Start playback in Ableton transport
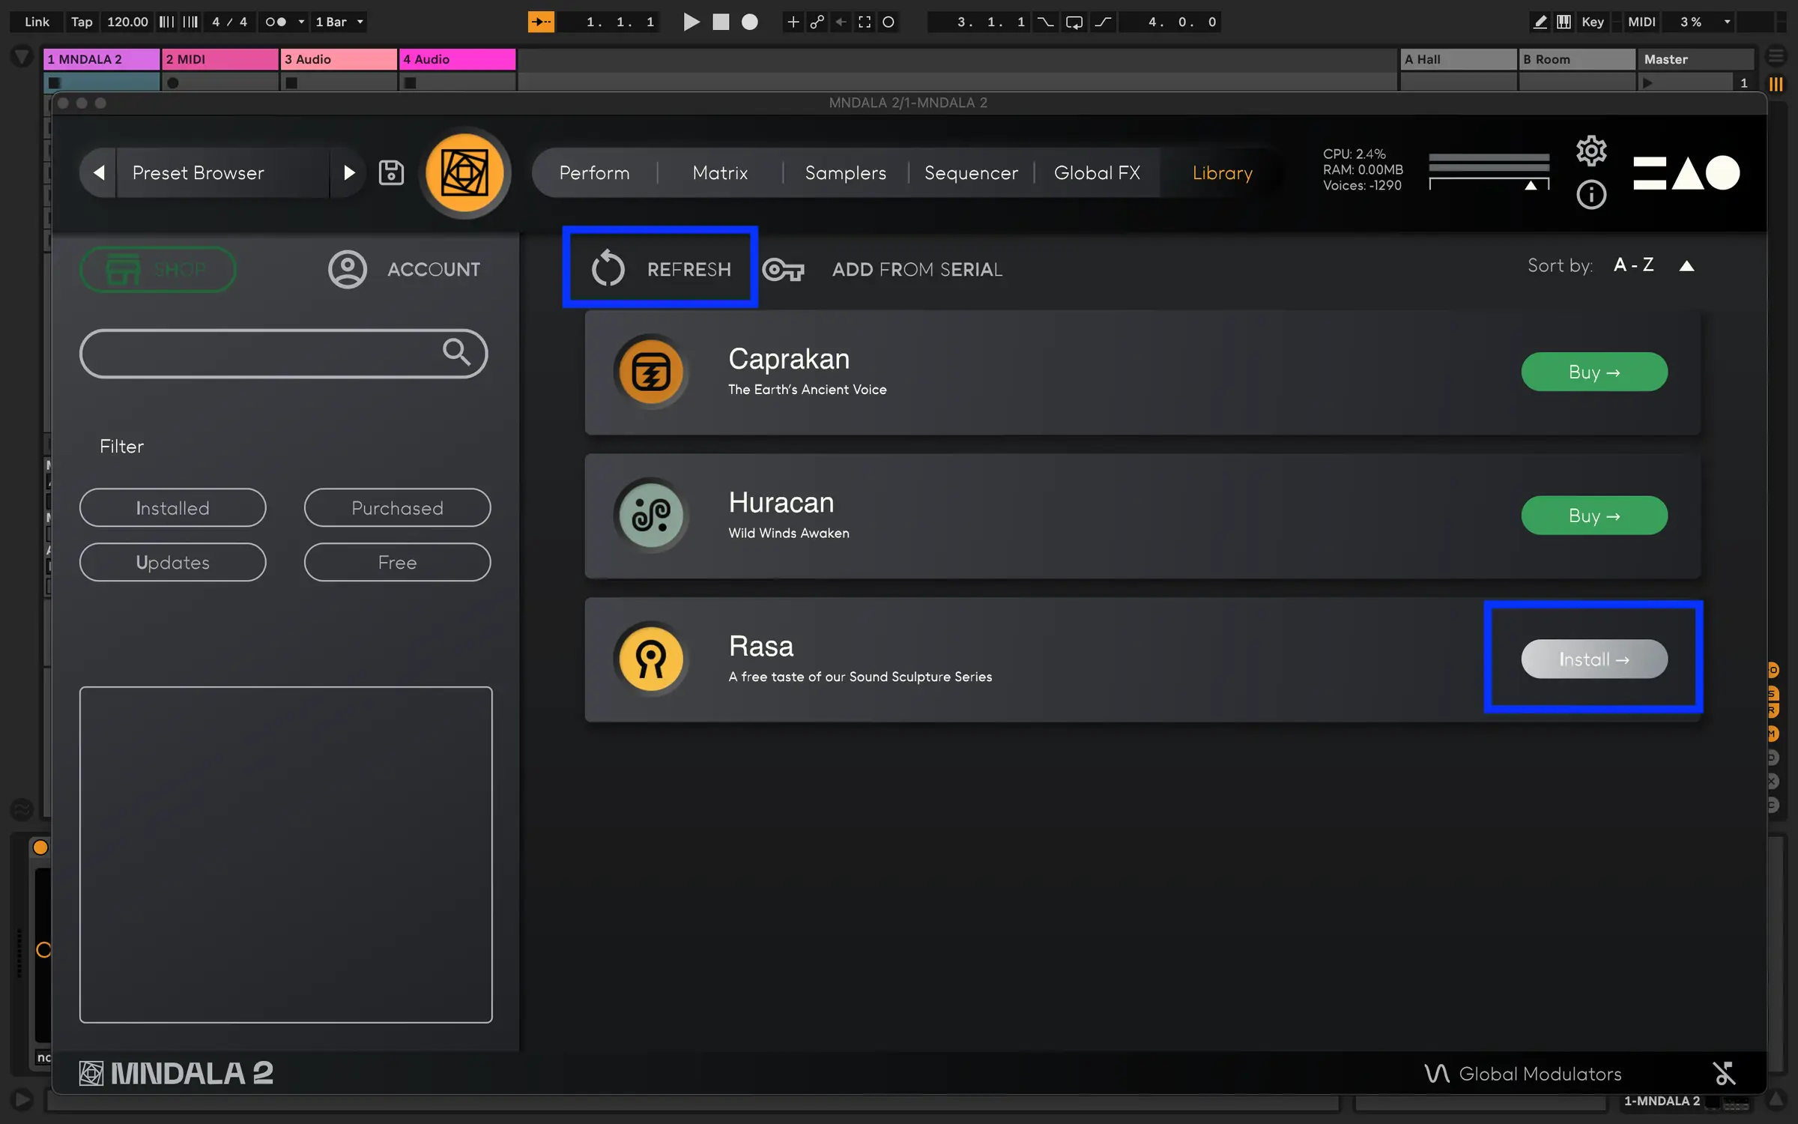 [691, 22]
